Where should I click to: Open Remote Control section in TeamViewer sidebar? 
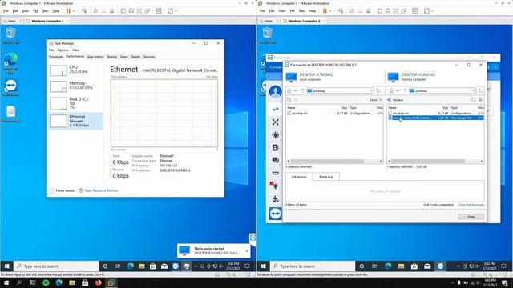click(276, 109)
